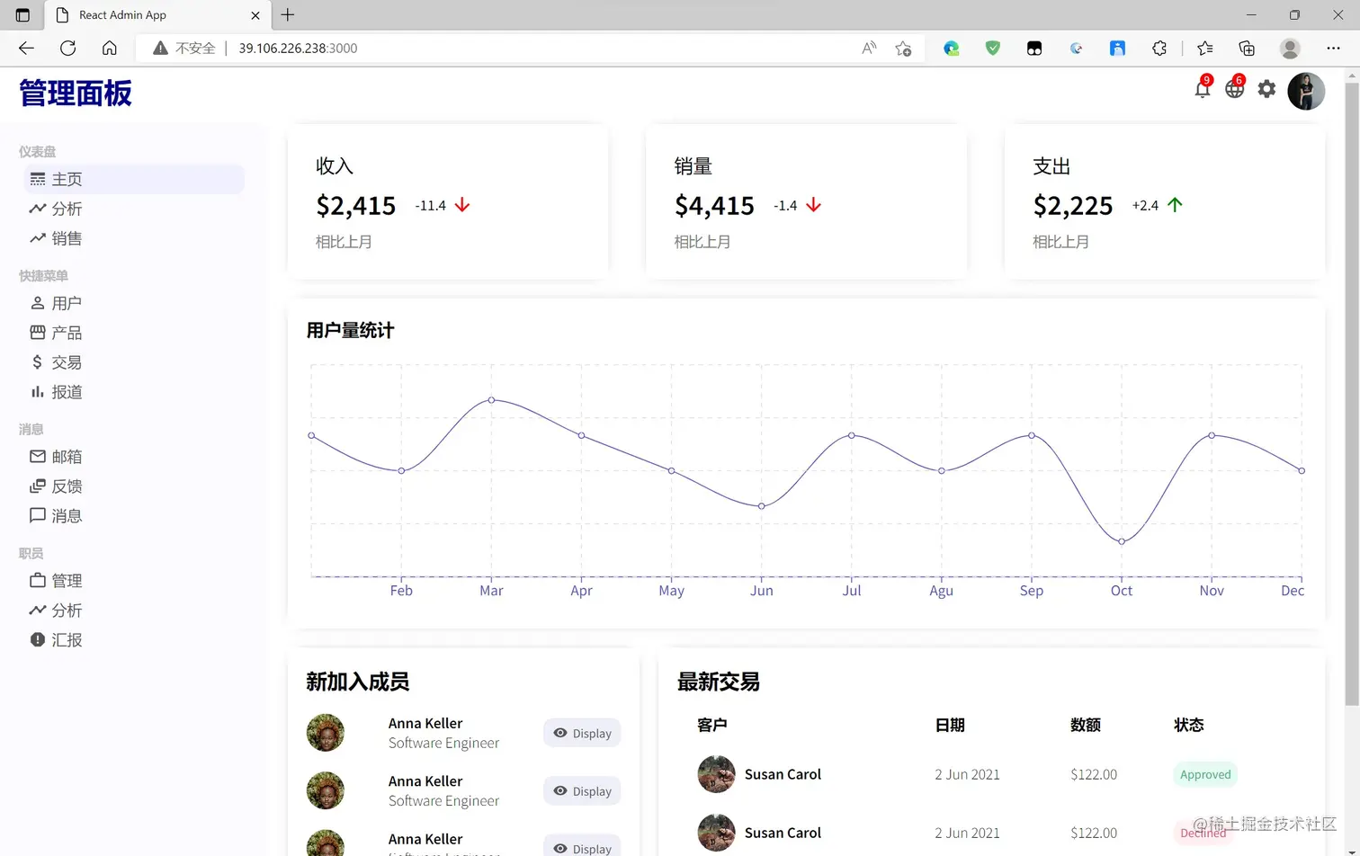Viewport: 1360px width, 856px height.
Task: Click the 不安全 security warning
Action: [x=184, y=48]
